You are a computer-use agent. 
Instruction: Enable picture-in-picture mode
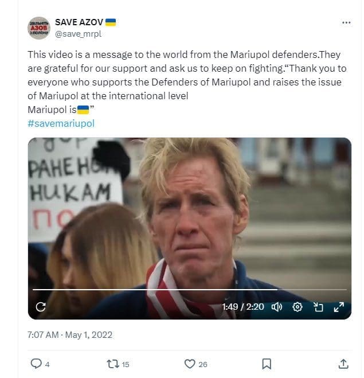pyautogui.click(x=318, y=307)
